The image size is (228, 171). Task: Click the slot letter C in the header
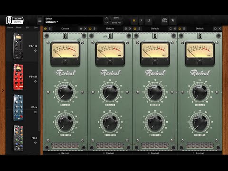pos(171,28)
